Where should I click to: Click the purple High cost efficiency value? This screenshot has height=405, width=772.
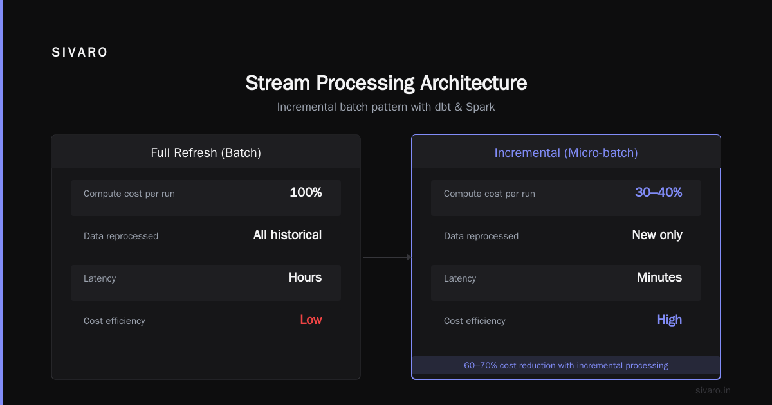tap(670, 319)
